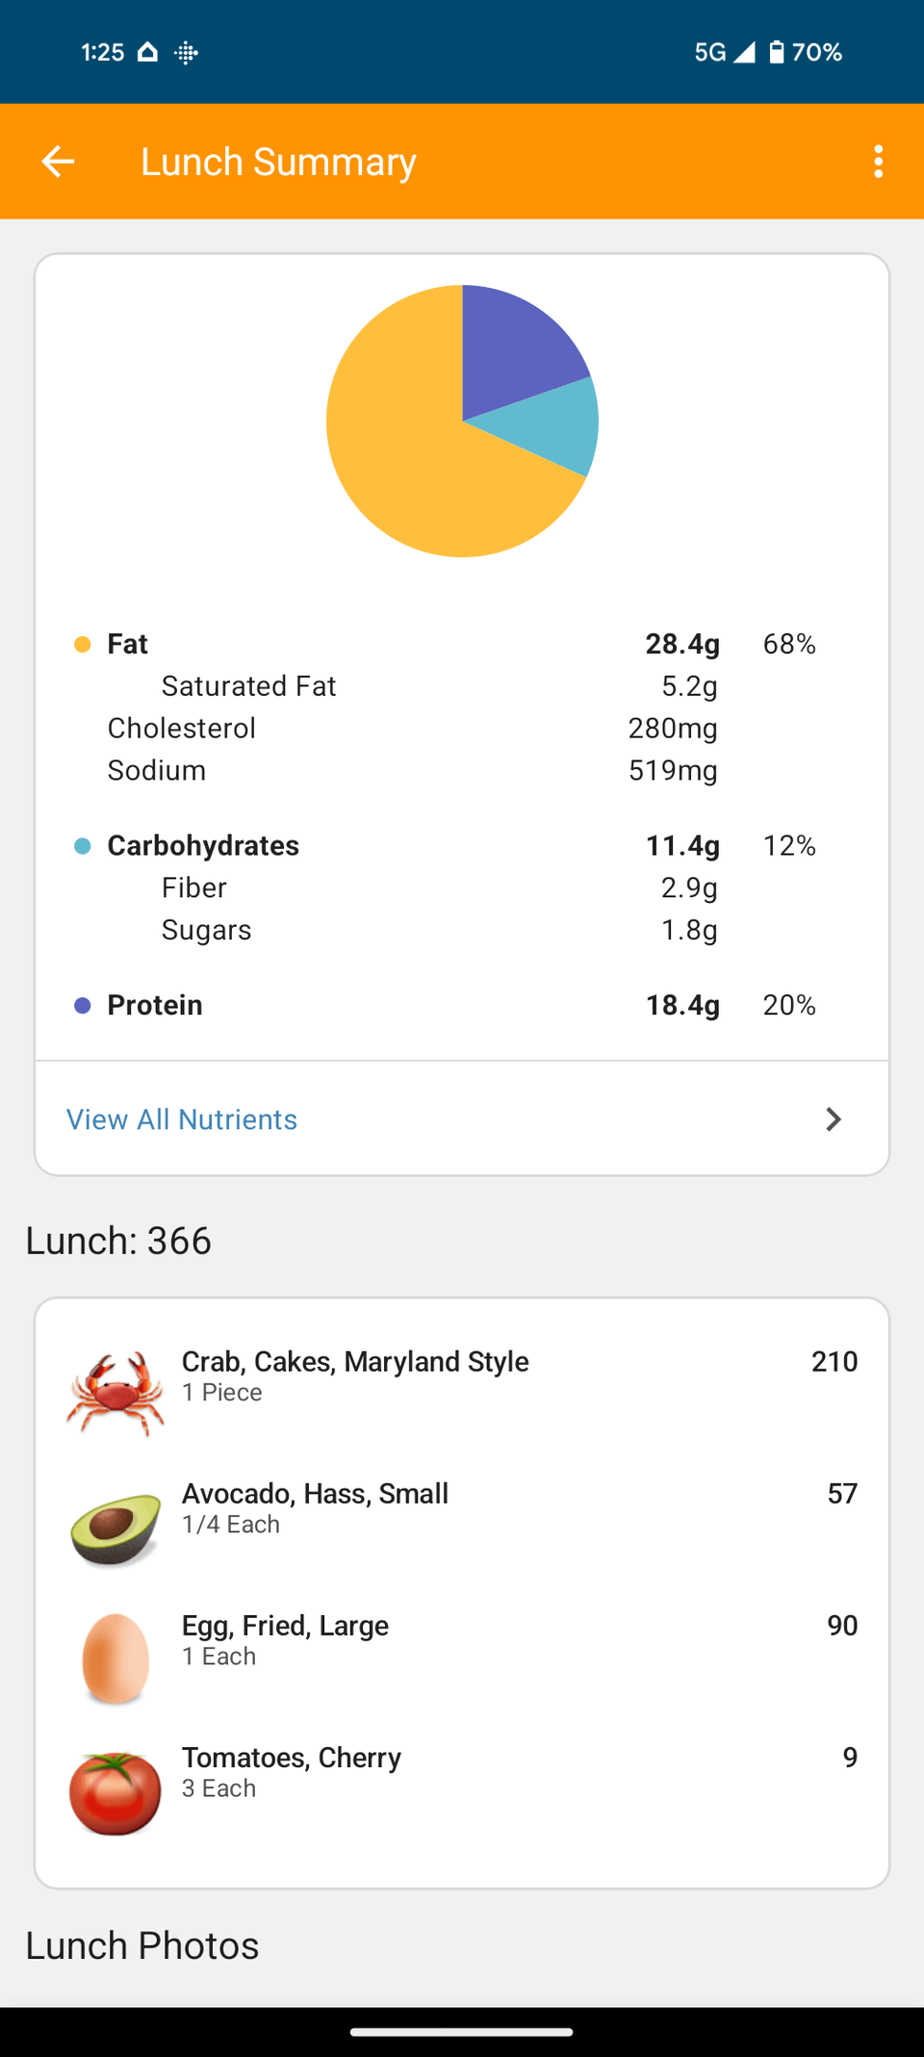Tap the home icon in status bar

click(x=147, y=52)
